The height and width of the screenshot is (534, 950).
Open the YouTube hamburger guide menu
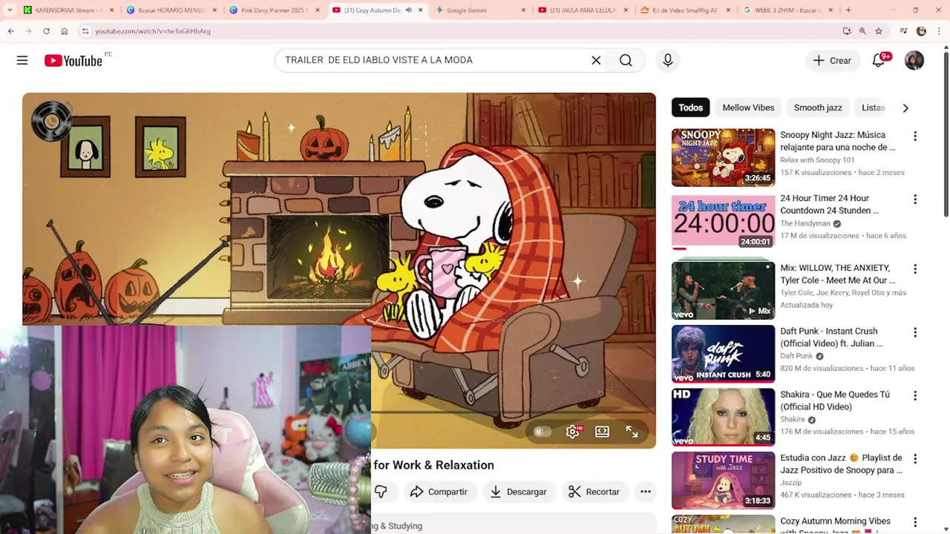[22, 60]
